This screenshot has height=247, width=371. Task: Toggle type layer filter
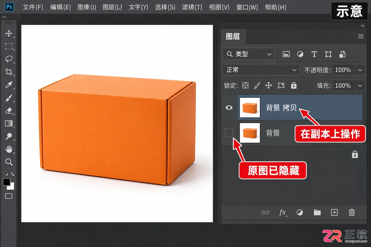314,54
